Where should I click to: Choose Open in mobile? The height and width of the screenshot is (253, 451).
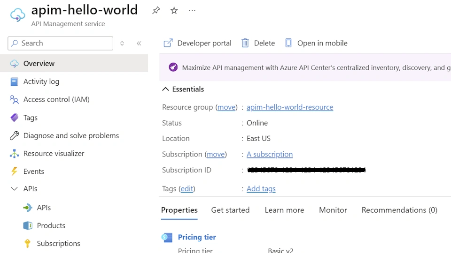tap(322, 43)
